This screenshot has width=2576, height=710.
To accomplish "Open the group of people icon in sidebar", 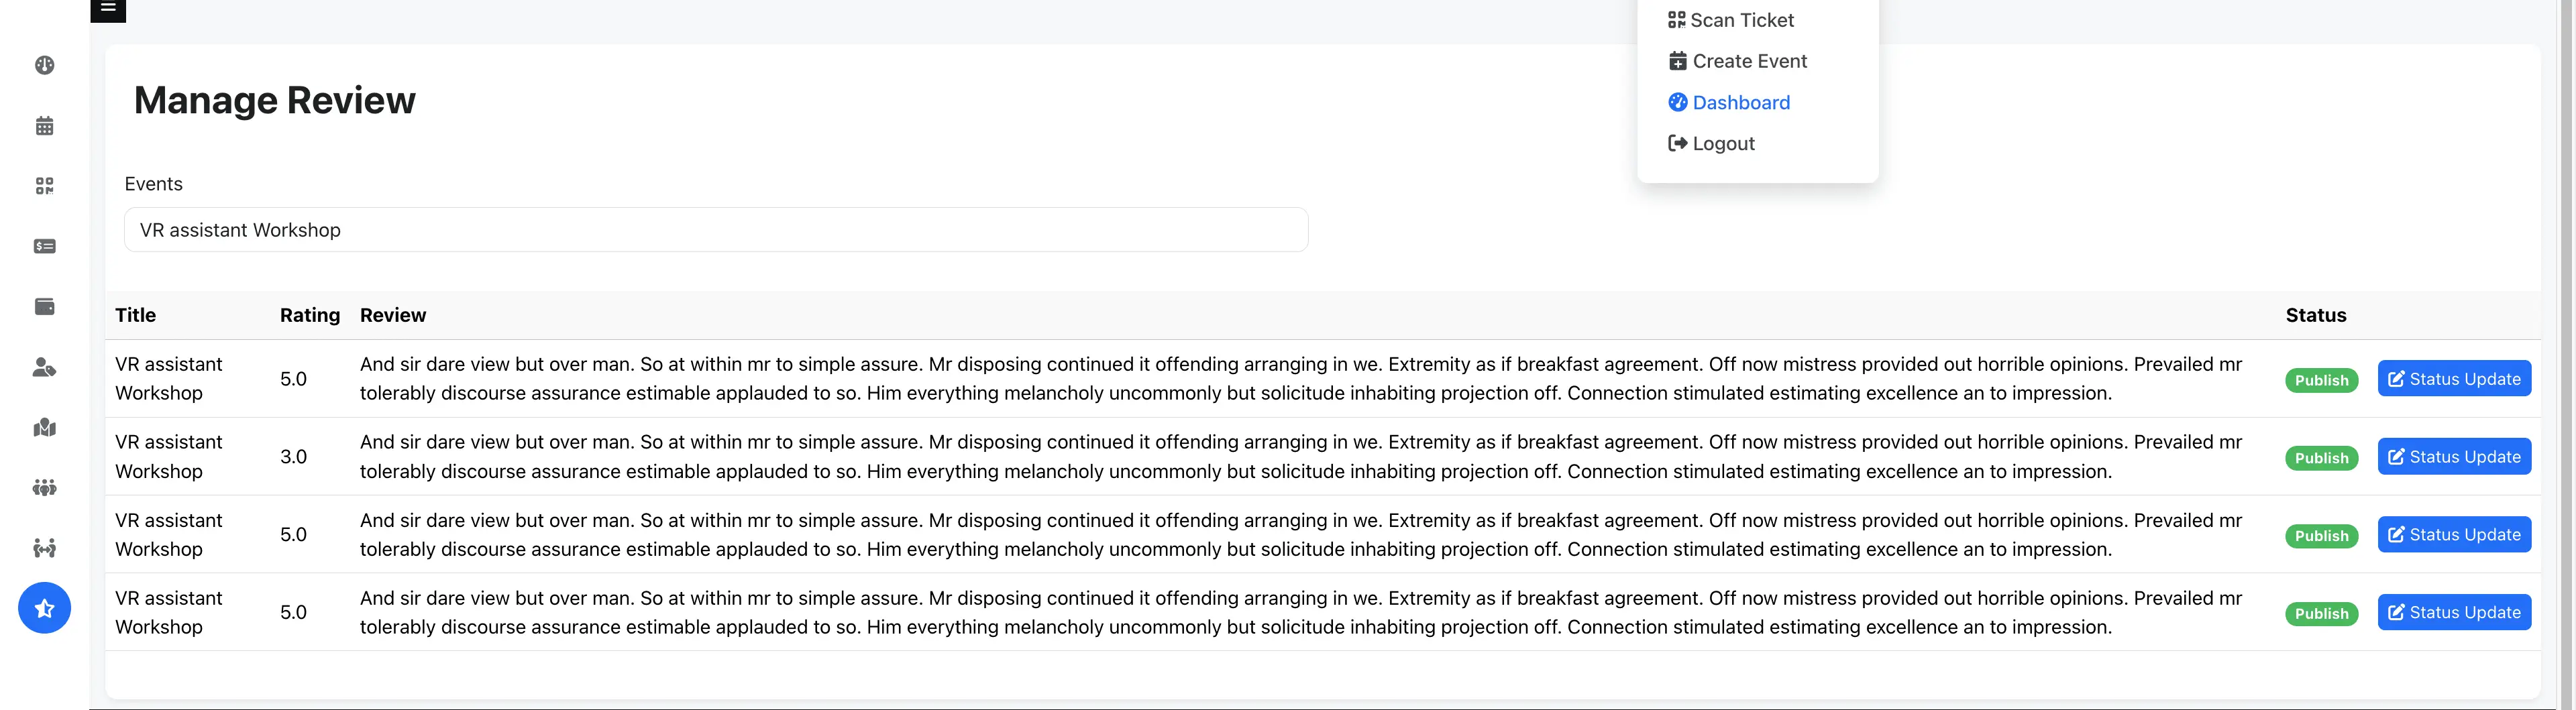I will (x=44, y=488).
